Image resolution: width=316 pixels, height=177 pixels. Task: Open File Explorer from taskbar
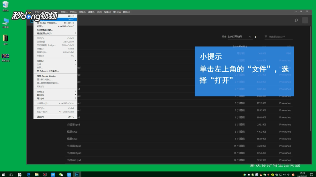point(36,175)
